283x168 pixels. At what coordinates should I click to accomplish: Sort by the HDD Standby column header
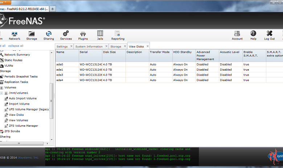(x=184, y=55)
